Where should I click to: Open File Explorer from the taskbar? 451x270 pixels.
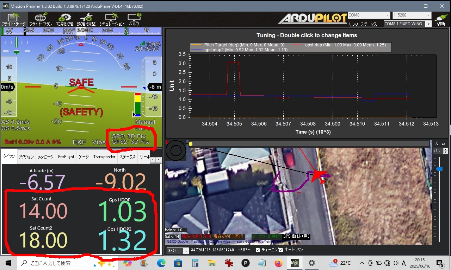(x=212, y=263)
